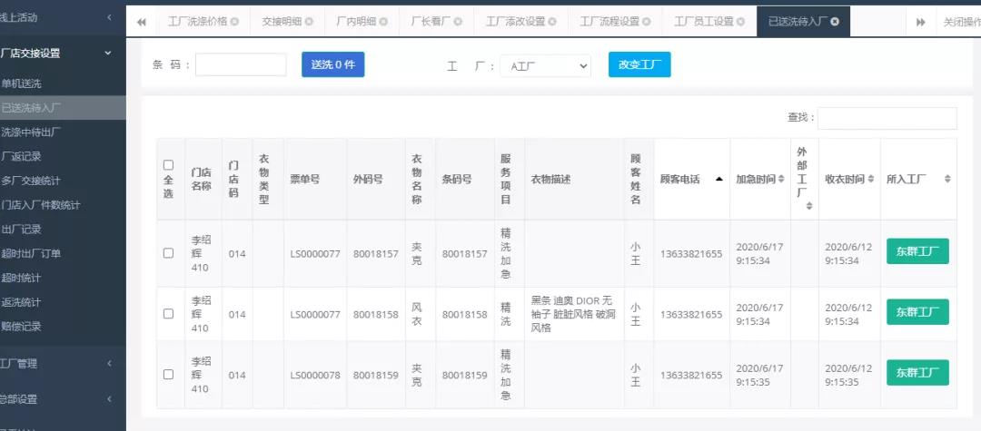Sort by 收衣时间 column arrows
Image resolution: width=981 pixels, height=431 pixels.
871,180
